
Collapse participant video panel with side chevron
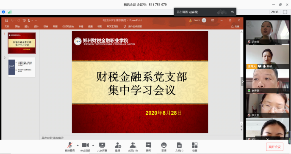tap(242, 81)
